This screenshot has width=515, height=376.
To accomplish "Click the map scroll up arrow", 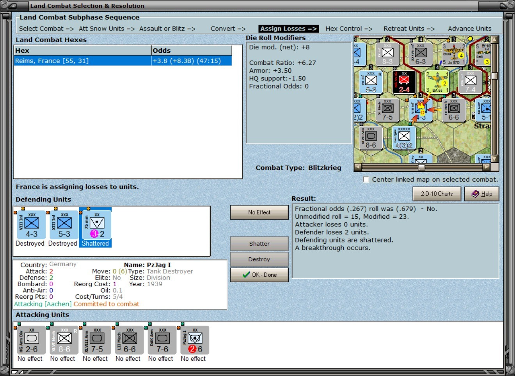I will pyautogui.click(x=495, y=39).
